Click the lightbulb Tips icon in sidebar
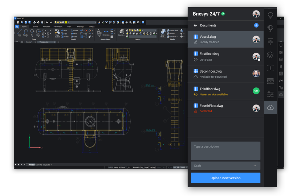 pyautogui.click(x=270, y=16)
